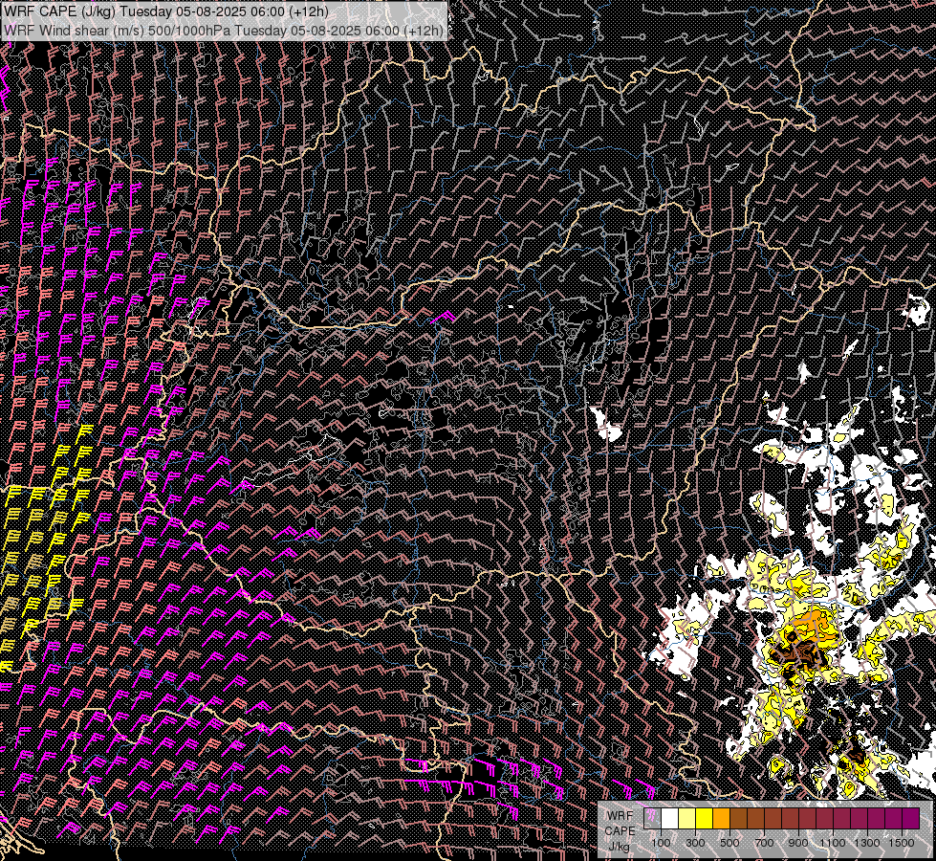Click the 900 legend label

(798, 843)
